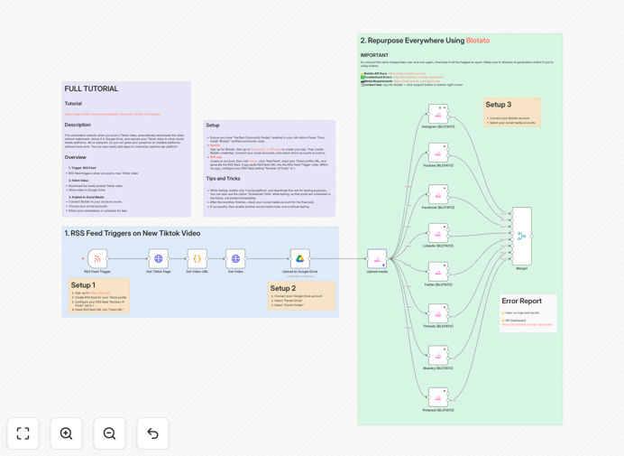
Task: Click the IMPORTANT heading in section 2
Action: click(x=374, y=55)
